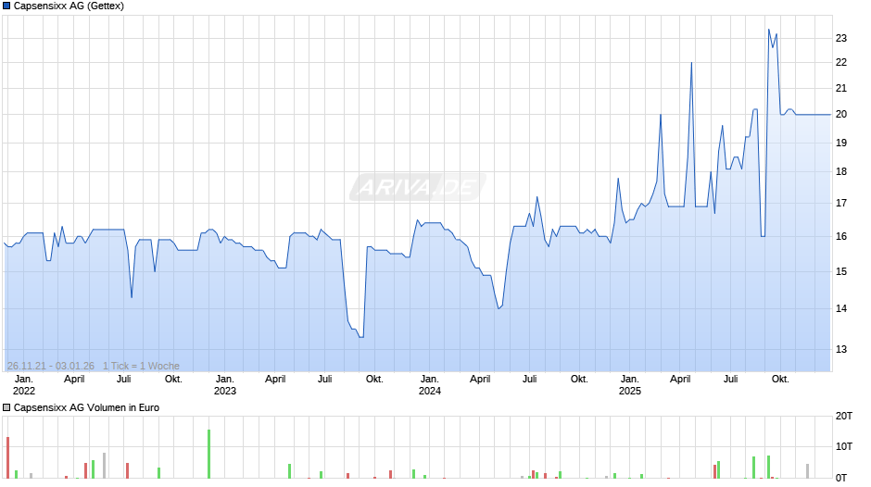This screenshot has width=871, height=487.
Task: Click the price axis label 21
Action: [841, 88]
